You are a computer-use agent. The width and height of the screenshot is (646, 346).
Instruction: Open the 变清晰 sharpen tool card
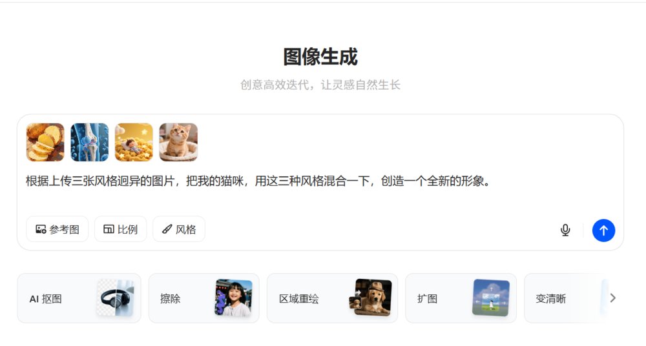coord(568,298)
